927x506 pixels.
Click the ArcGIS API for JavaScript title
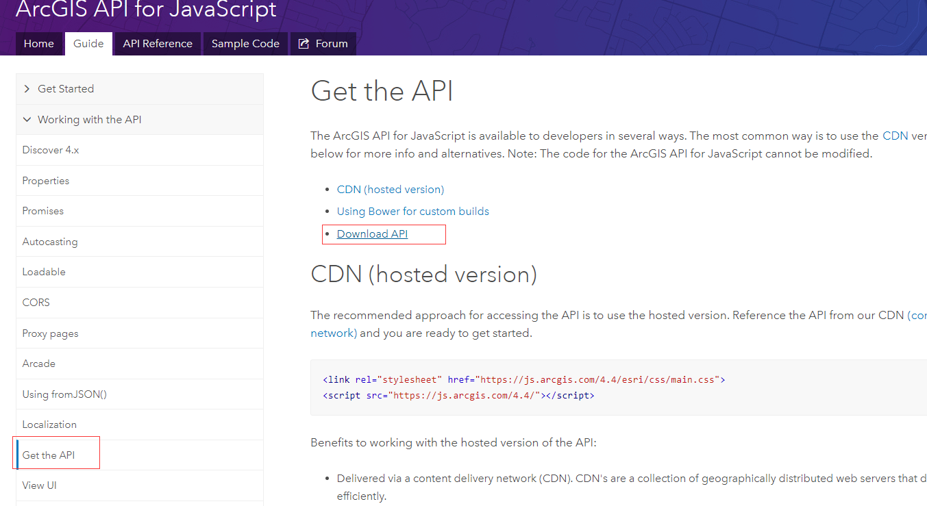click(146, 10)
